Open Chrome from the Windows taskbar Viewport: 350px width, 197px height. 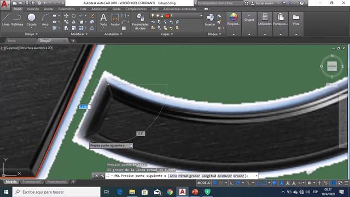coord(170,192)
